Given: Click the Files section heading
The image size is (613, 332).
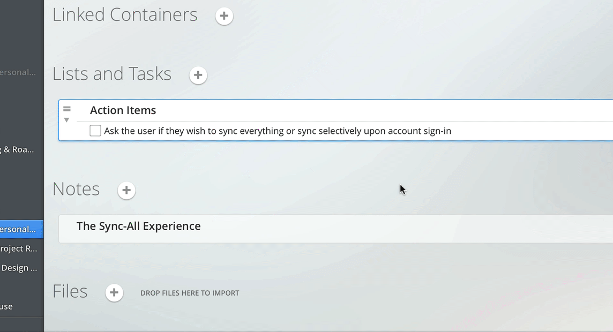Looking at the screenshot, I should click(70, 291).
